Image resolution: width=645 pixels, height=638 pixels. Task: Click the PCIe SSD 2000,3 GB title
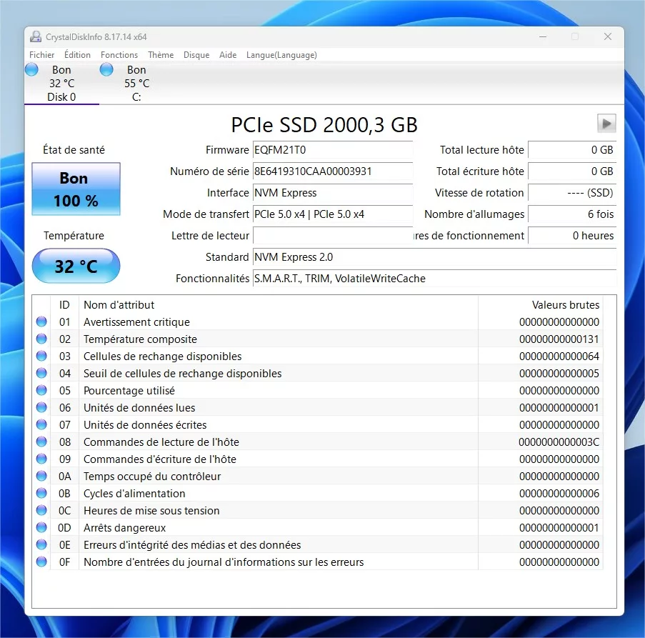324,124
